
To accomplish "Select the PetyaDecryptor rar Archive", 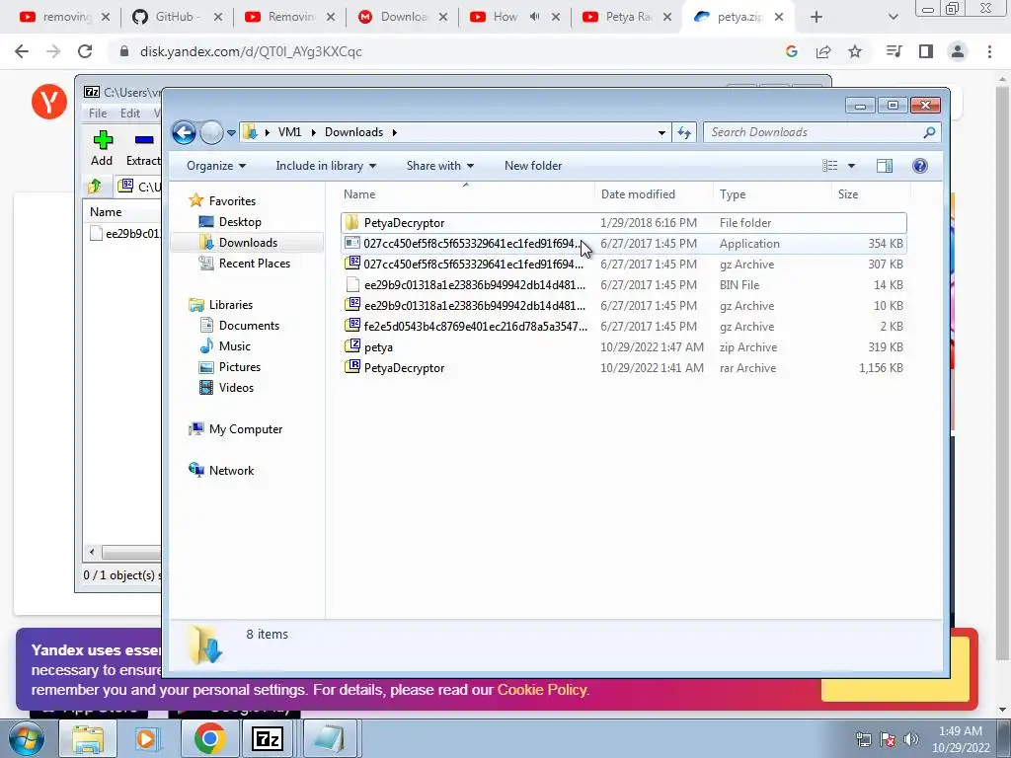I will 624,368.
